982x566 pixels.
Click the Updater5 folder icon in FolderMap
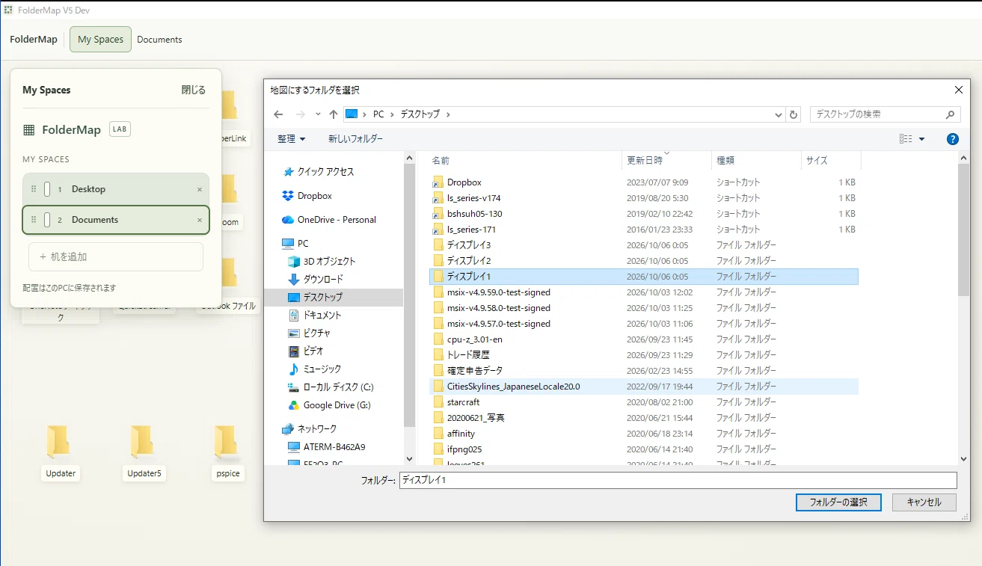click(x=142, y=442)
